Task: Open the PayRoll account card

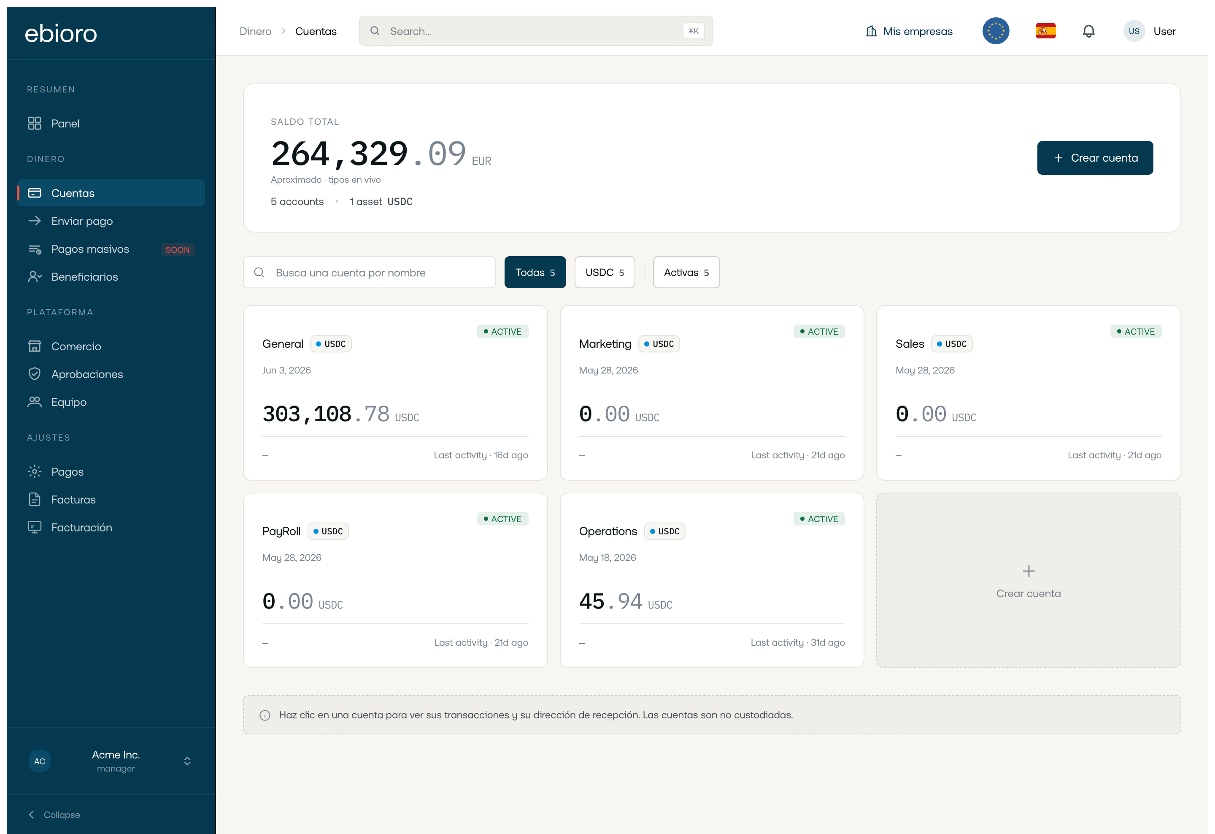Action: point(395,580)
